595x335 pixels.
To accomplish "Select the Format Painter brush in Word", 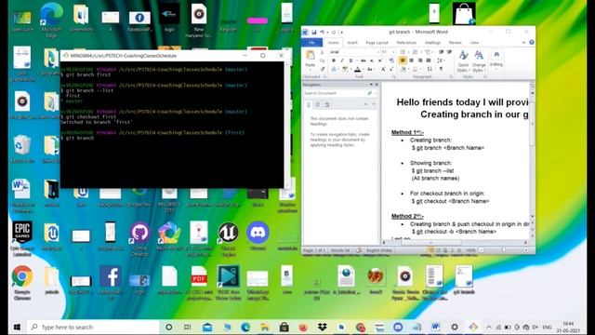I will click(323, 69).
